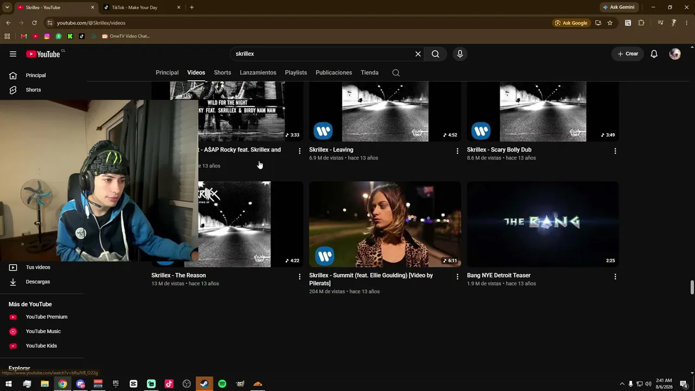Screen dimensions: 695x391
Task: Open the Instagram bookmark
Action: (47, 36)
